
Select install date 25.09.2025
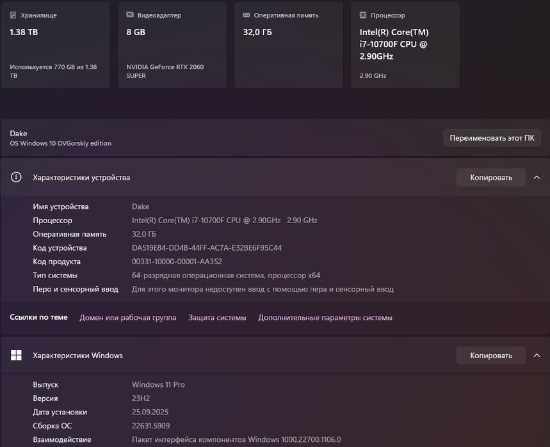tap(150, 412)
